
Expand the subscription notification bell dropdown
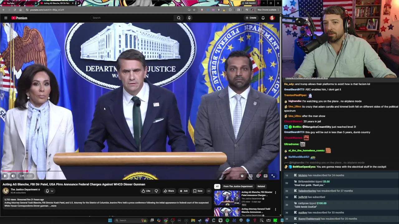(x=49, y=191)
